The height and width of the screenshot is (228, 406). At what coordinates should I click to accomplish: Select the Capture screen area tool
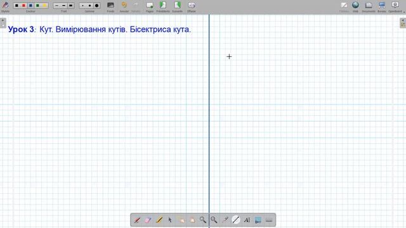point(258,220)
